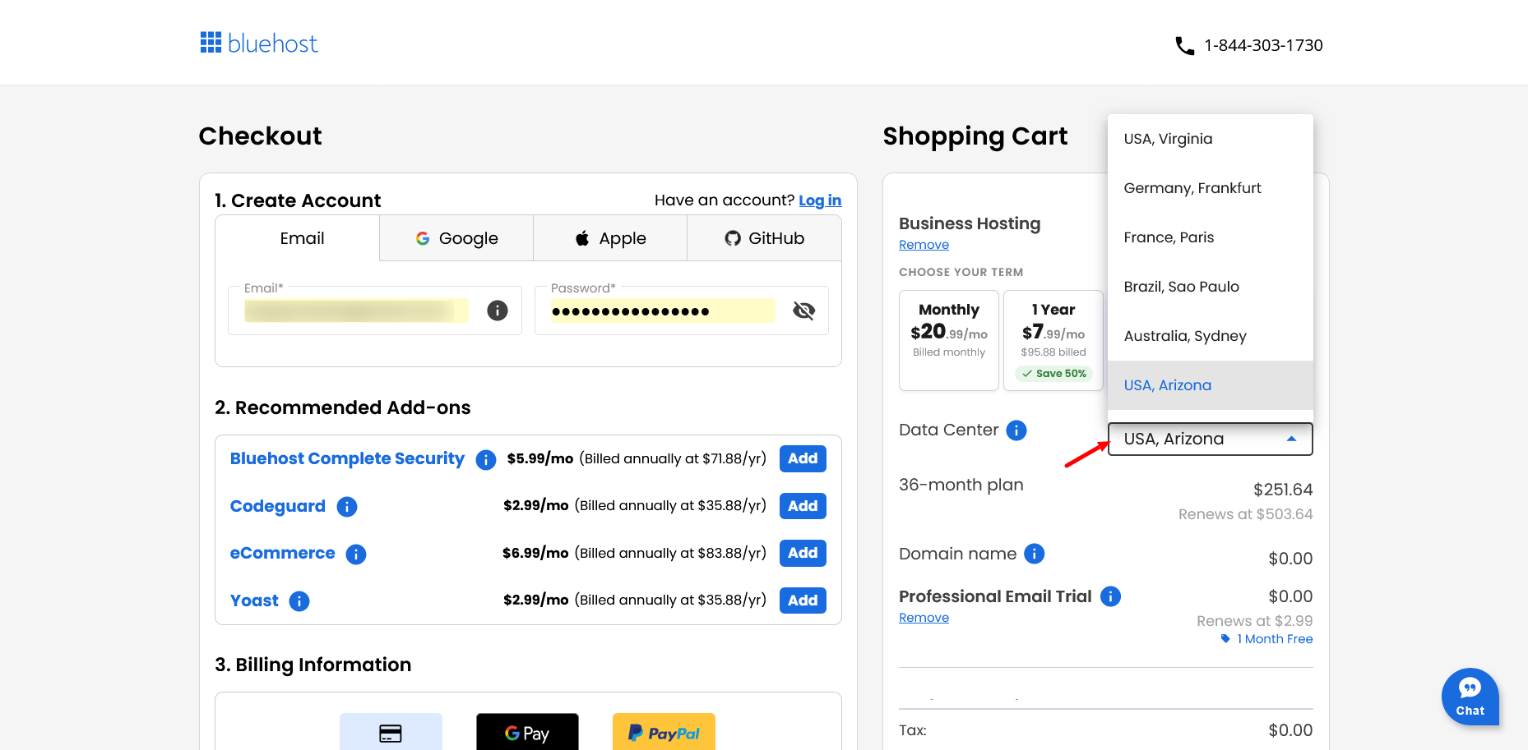Switch to Google sign-up tab
Screen dimensions: 1528x750
pyautogui.click(x=456, y=238)
